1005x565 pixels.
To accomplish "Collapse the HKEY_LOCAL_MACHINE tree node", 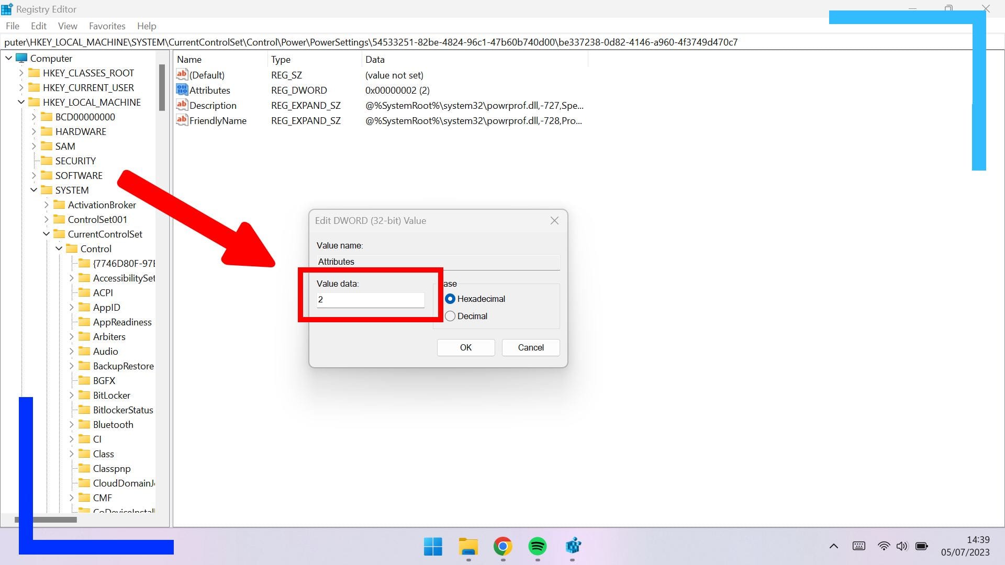I will point(21,102).
